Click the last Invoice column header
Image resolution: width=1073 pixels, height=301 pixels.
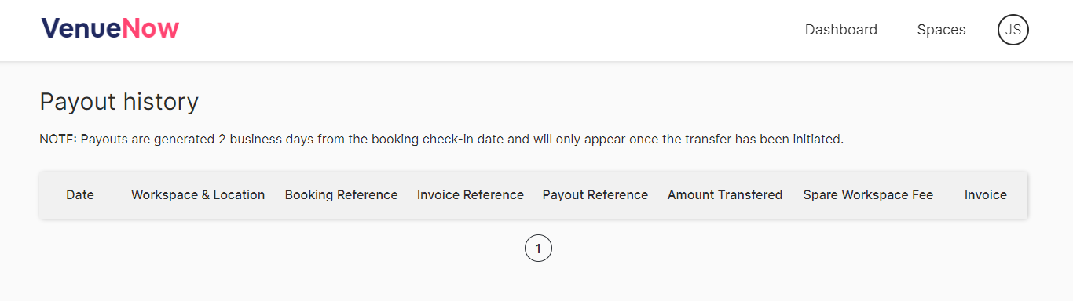(986, 194)
